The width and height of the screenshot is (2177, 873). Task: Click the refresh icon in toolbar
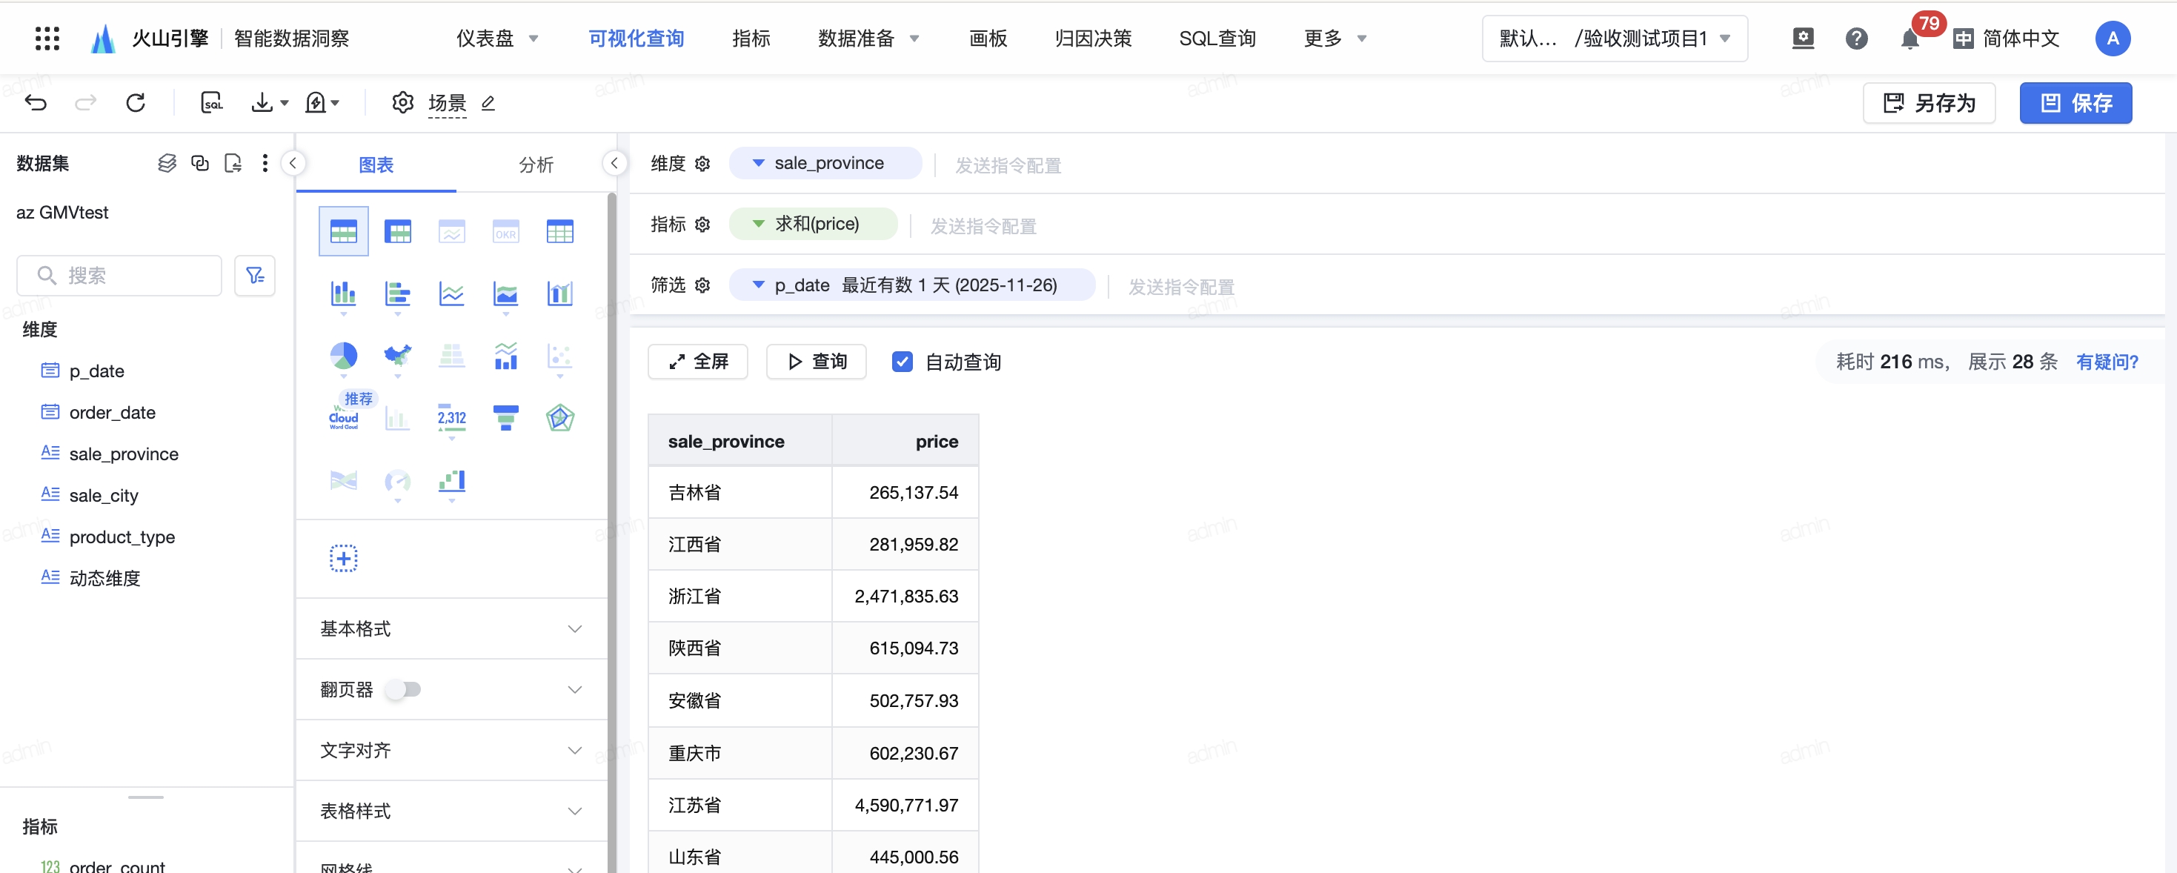point(135,103)
